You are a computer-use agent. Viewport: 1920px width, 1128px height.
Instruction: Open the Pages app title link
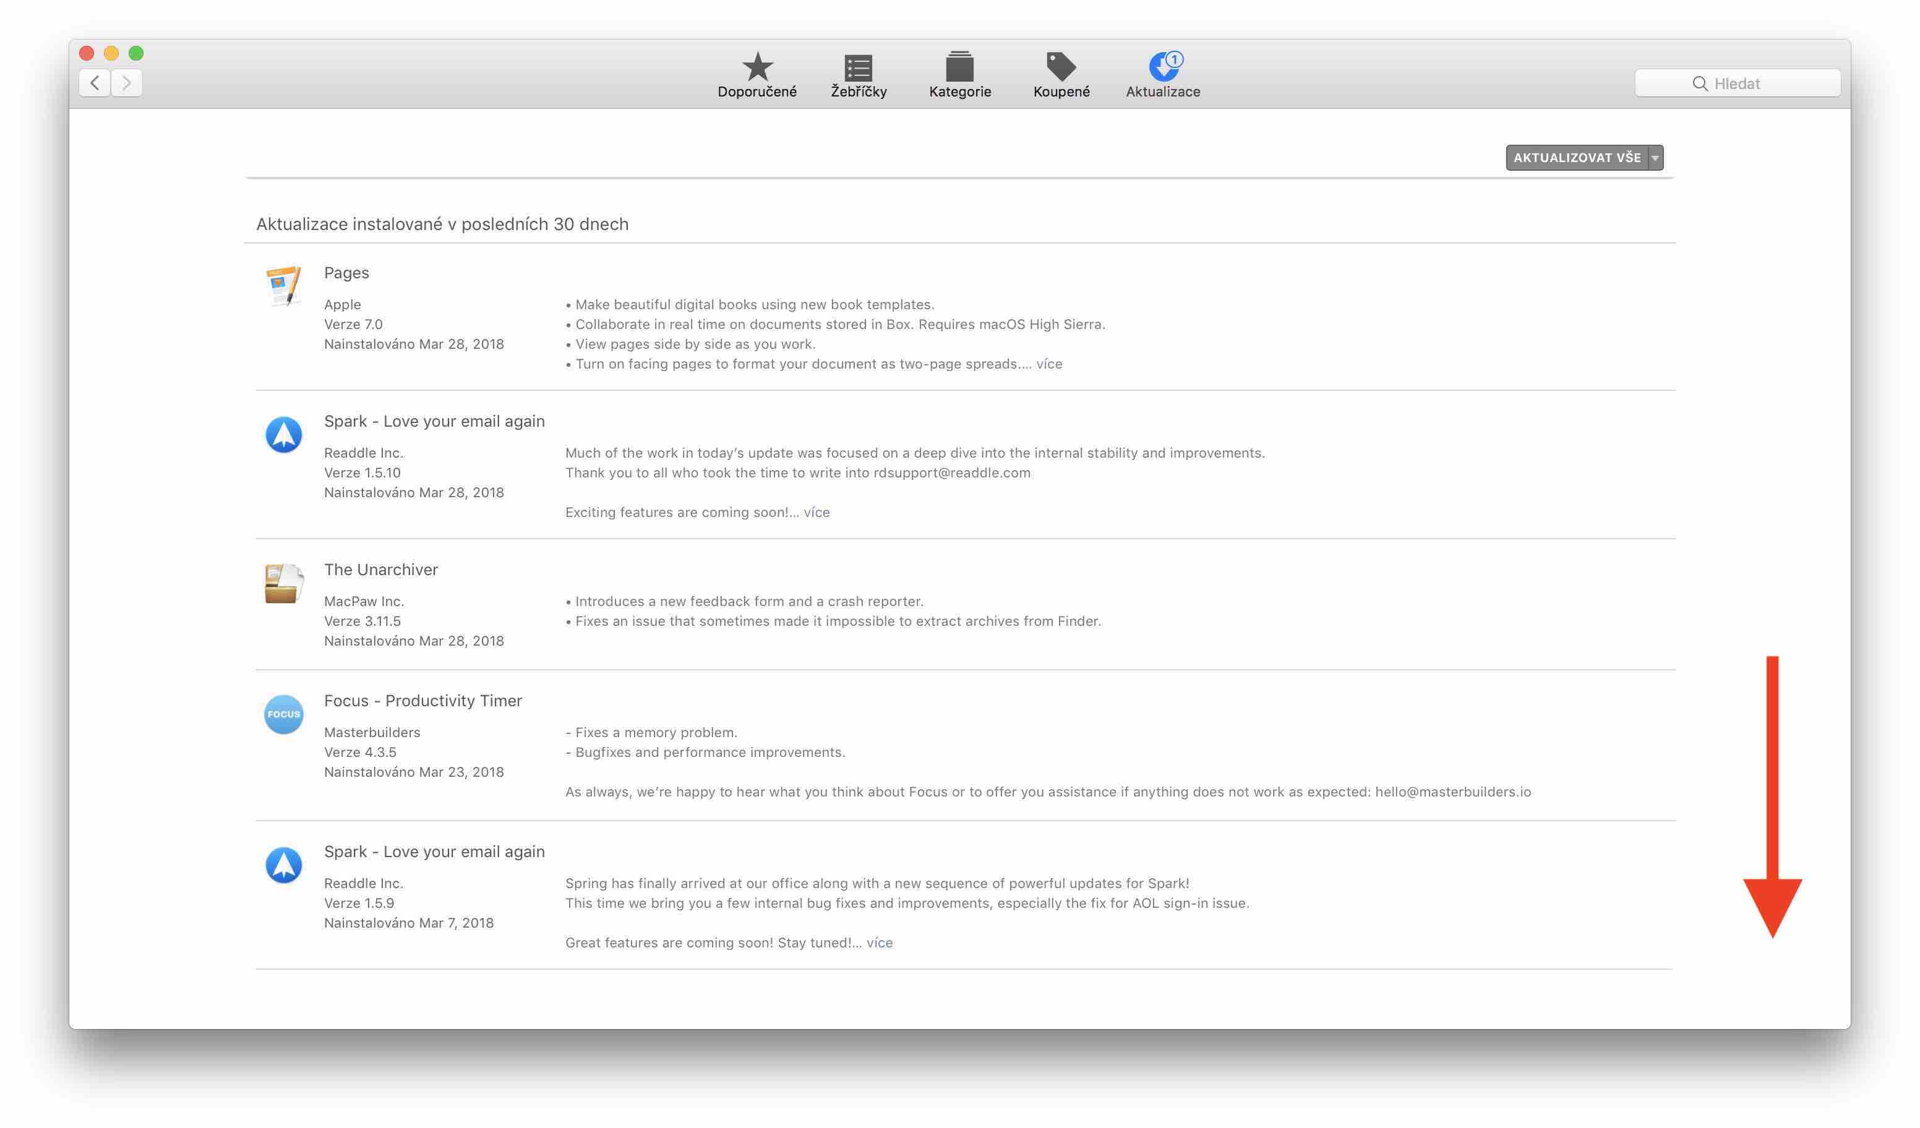[346, 273]
